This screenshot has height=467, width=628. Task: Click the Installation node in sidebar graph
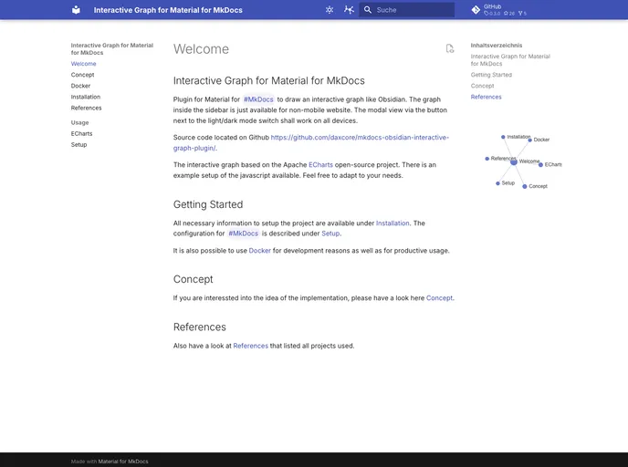point(503,137)
